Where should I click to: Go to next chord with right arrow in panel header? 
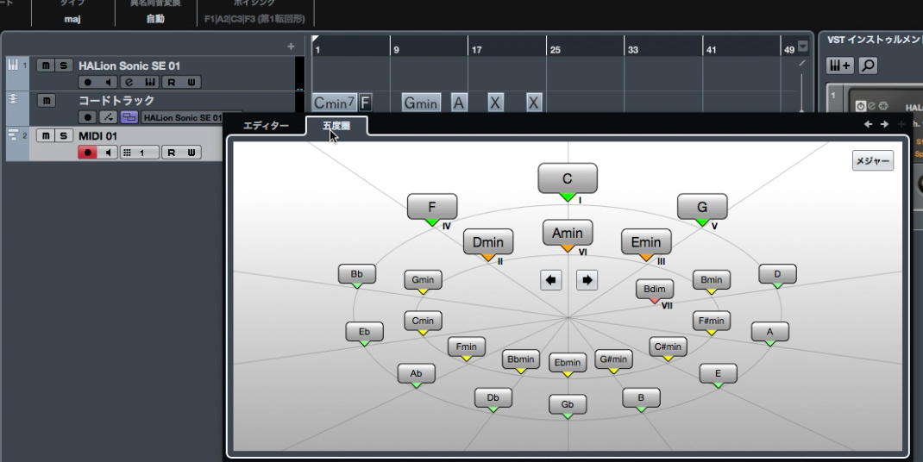pyautogui.click(x=884, y=124)
